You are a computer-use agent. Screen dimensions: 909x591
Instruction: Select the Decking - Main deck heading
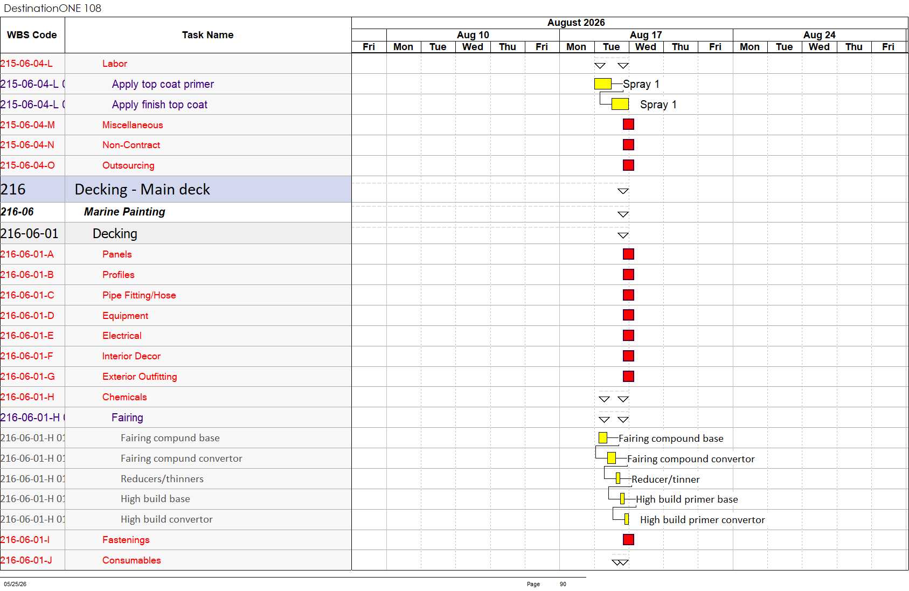[x=142, y=190]
